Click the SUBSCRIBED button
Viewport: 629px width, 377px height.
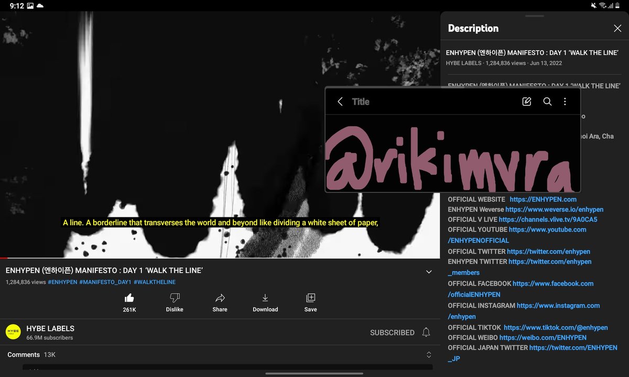pos(392,332)
